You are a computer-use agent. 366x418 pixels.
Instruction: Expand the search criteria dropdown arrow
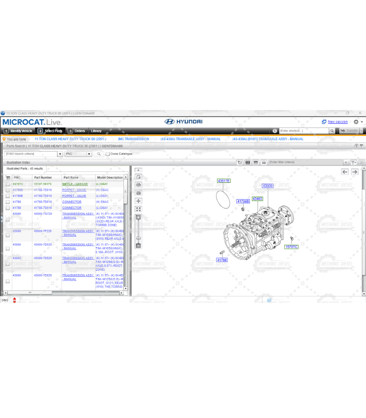pos(60,154)
